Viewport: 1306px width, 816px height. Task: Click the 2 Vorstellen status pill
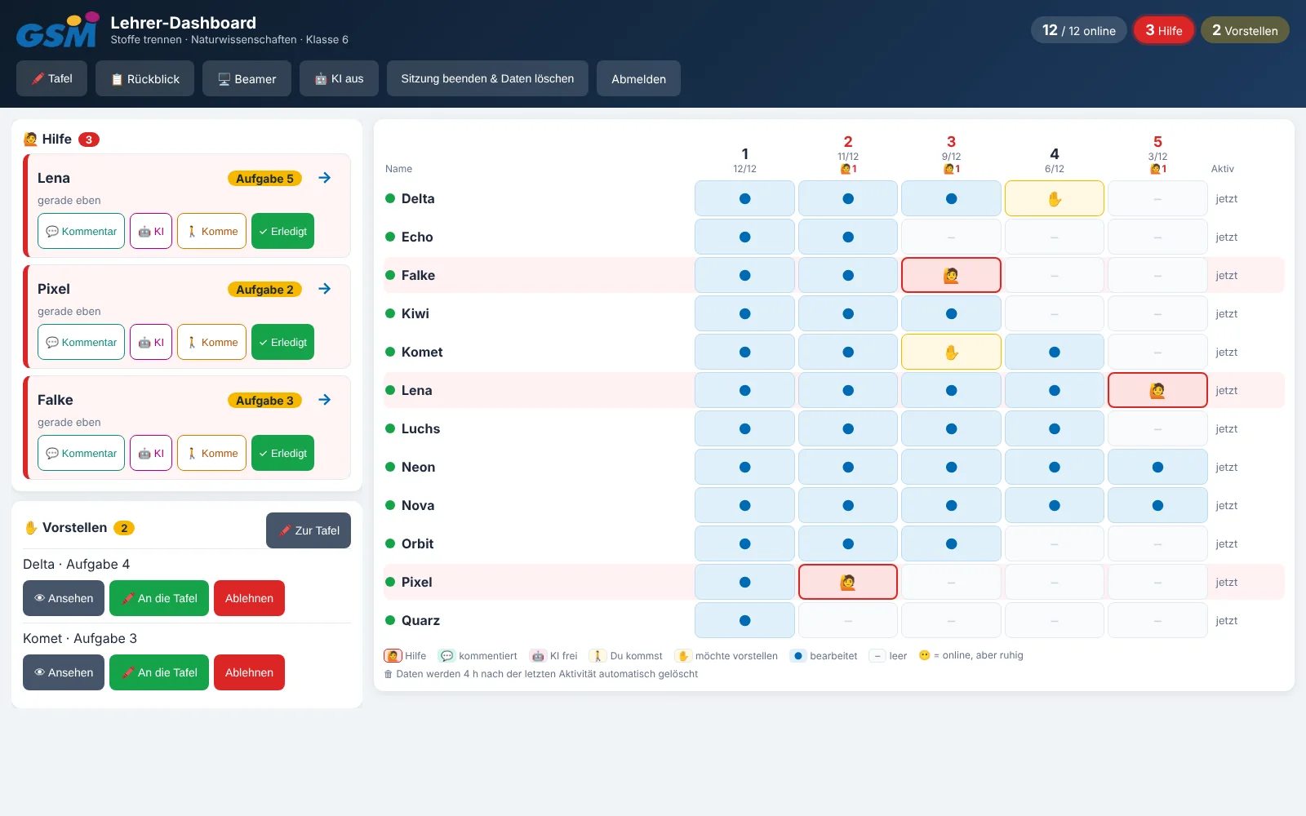(1245, 30)
